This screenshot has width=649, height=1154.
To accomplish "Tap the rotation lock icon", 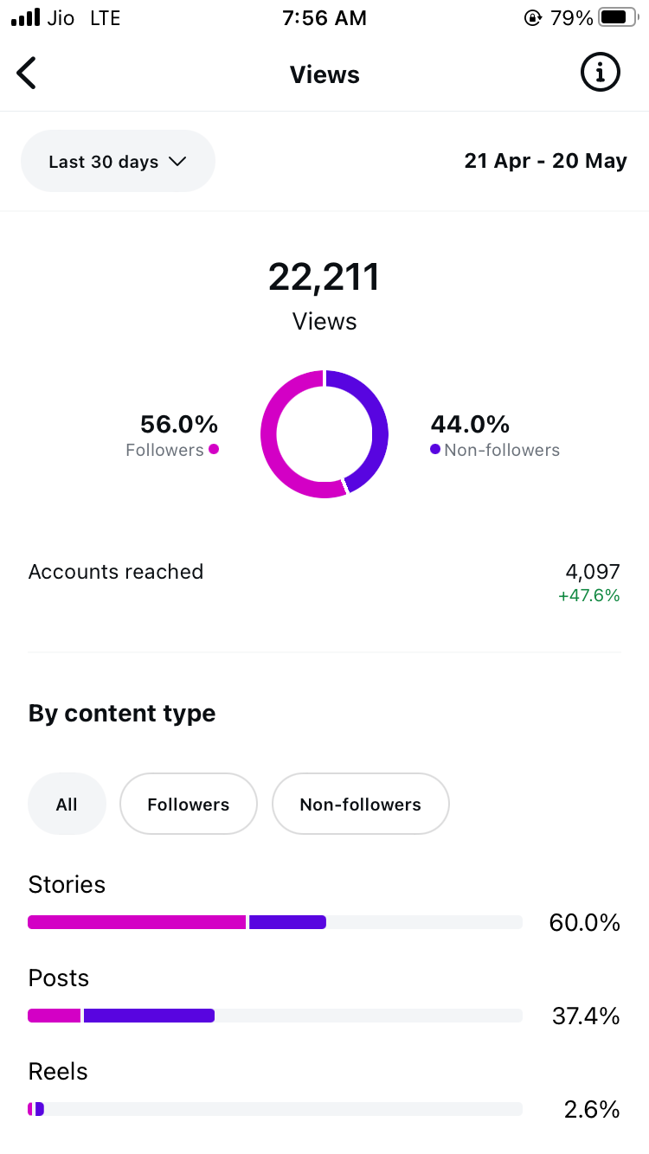I will (533, 17).
